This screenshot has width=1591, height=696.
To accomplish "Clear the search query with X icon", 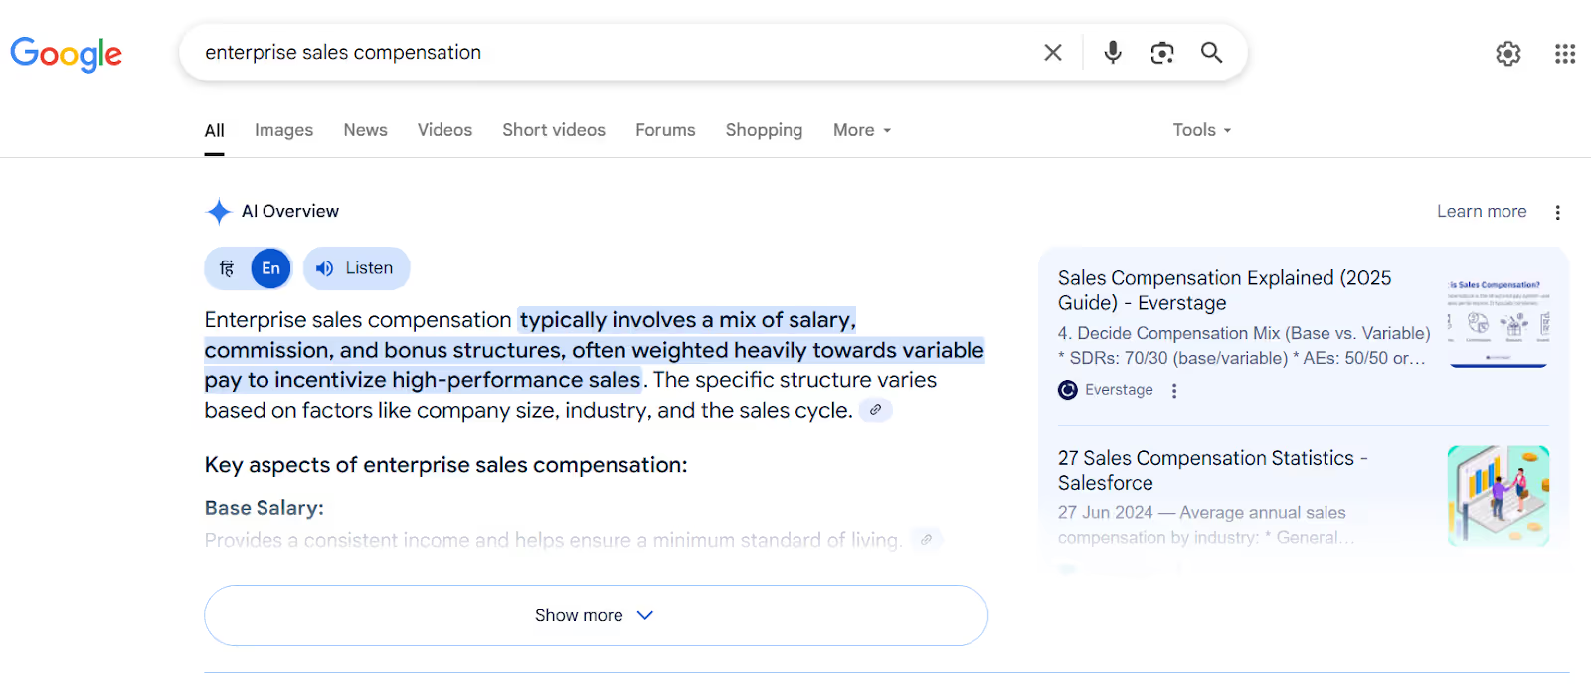I will [1053, 53].
